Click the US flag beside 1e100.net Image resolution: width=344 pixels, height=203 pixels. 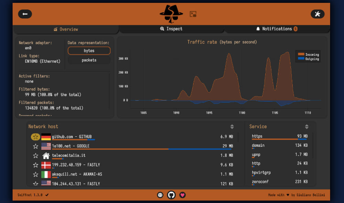pos(46,146)
